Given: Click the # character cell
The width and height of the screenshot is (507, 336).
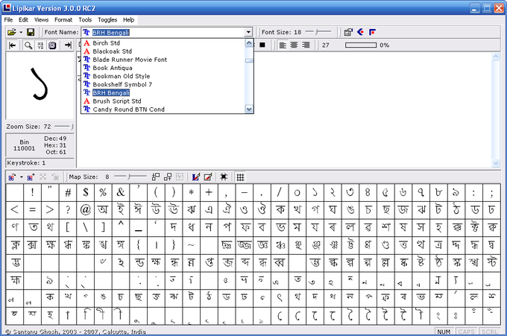Looking at the screenshot, I should [x=68, y=192].
